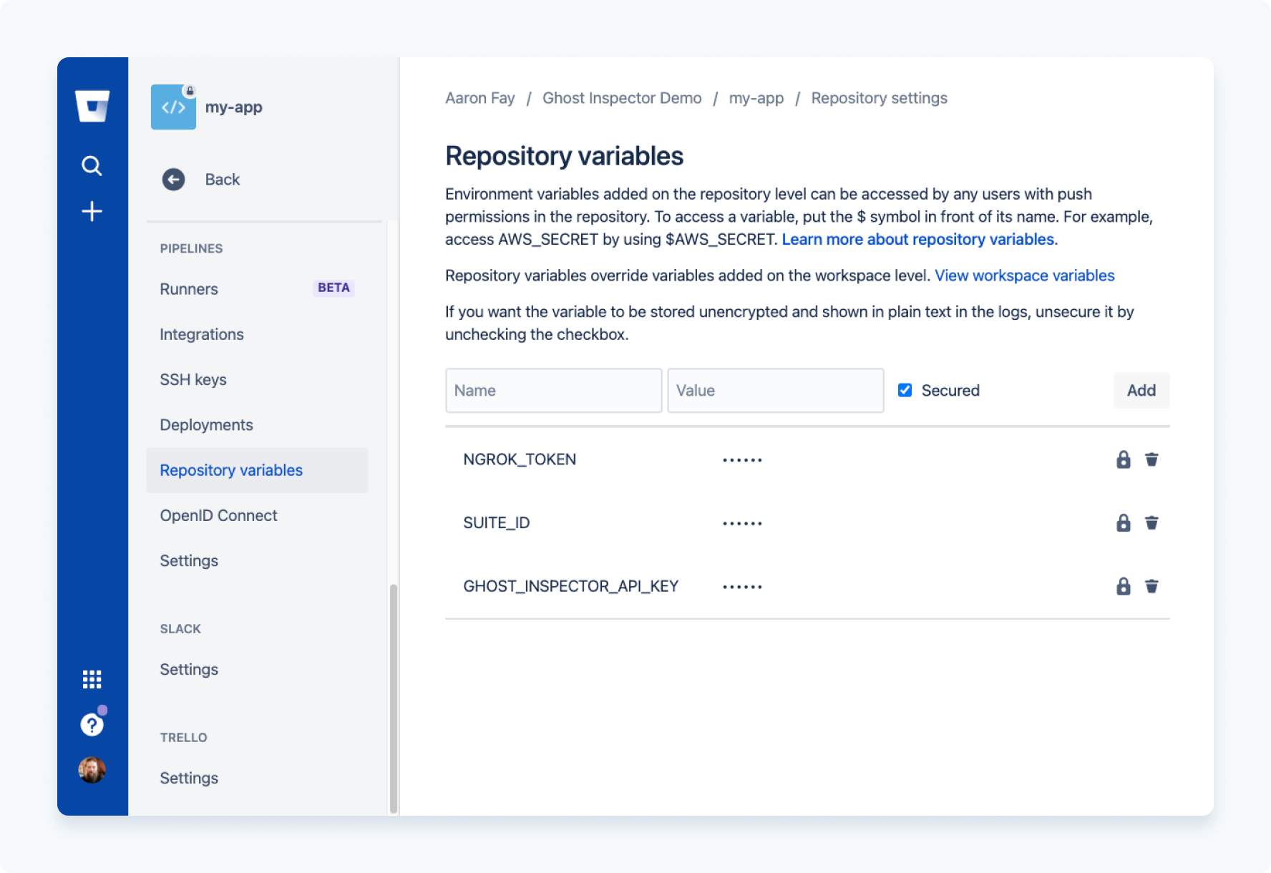Delete the NGROK_TOKEN variable via trash icon

[1152, 459]
